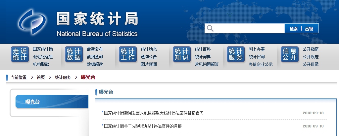Viewport: 339px width, 136px height.
Task: Open the 统计知识 navigation tile
Action: (182, 54)
